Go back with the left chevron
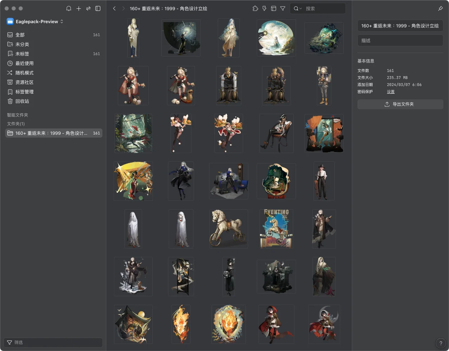This screenshot has width=449, height=351. 114,8
